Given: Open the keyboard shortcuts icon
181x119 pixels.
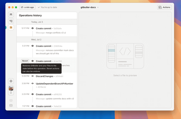Looking at the screenshot, I should 11,100.
